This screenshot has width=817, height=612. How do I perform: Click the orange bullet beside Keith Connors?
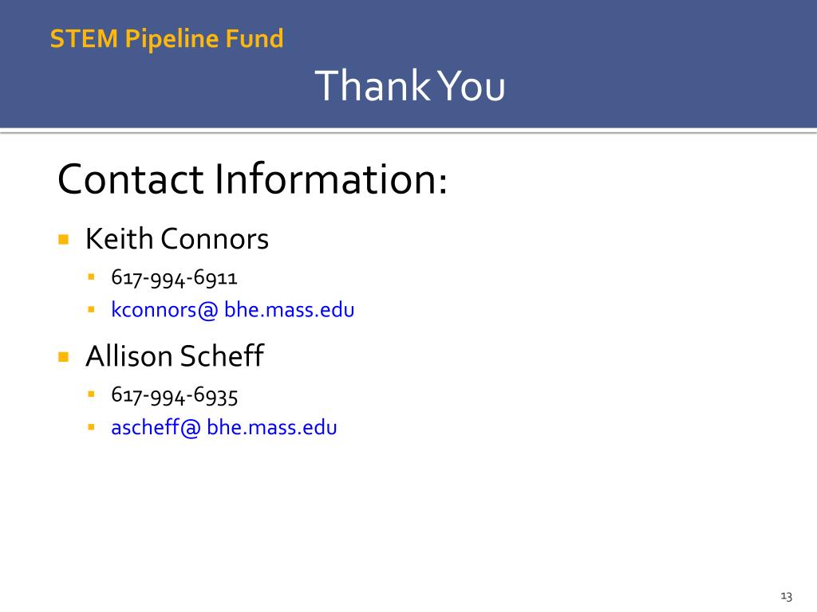(x=64, y=239)
